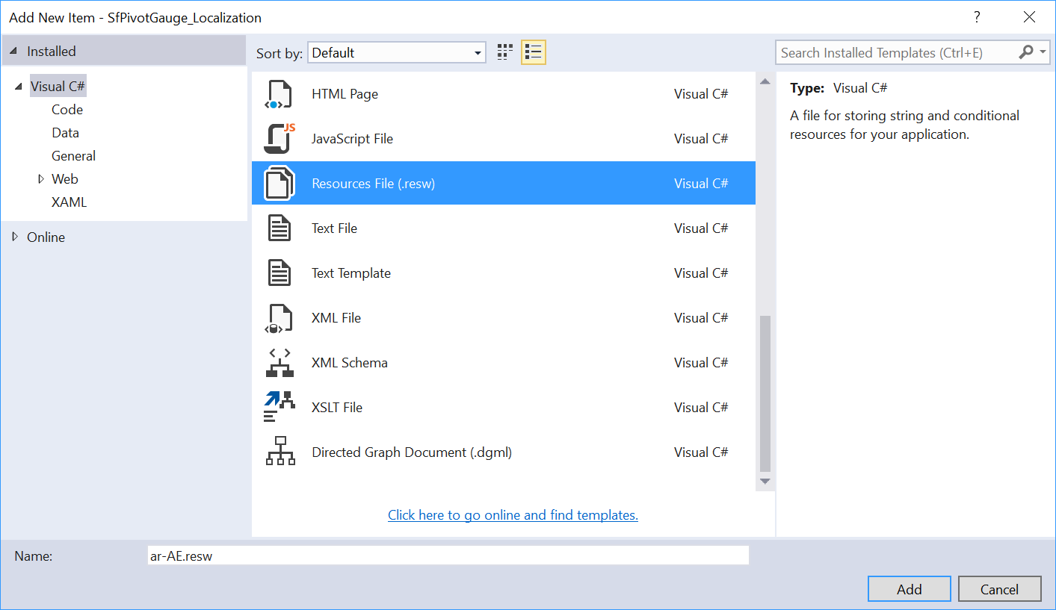Select 'Directed Graph Document (.dgml)' name
The width and height of the screenshot is (1056, 610).
pyautogui.click(x=412, y=452)
